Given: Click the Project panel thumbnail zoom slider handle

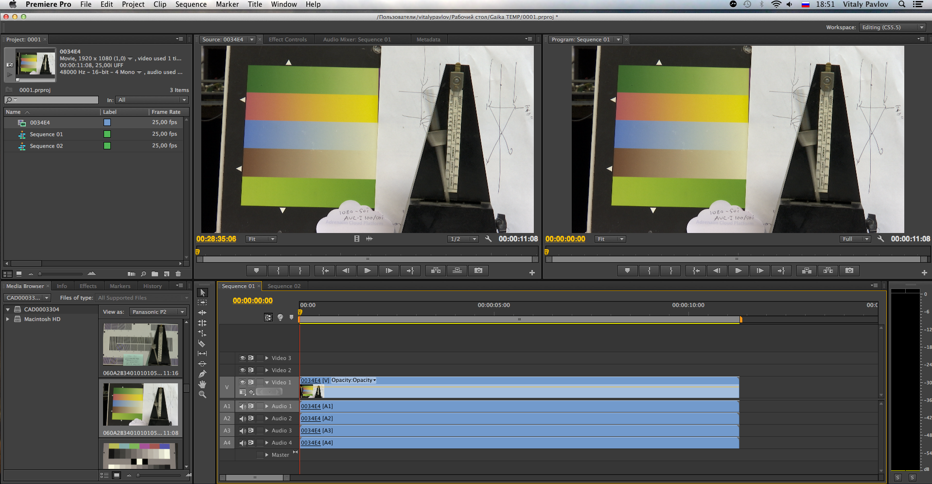Looking at the screenshot, I should [40, 274].
